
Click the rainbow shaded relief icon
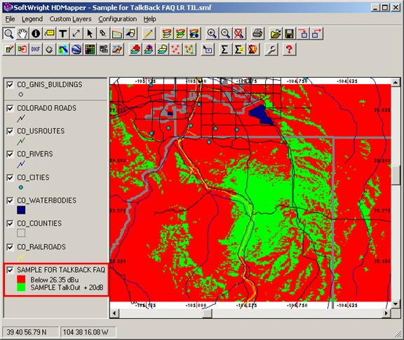coord(63,49)
